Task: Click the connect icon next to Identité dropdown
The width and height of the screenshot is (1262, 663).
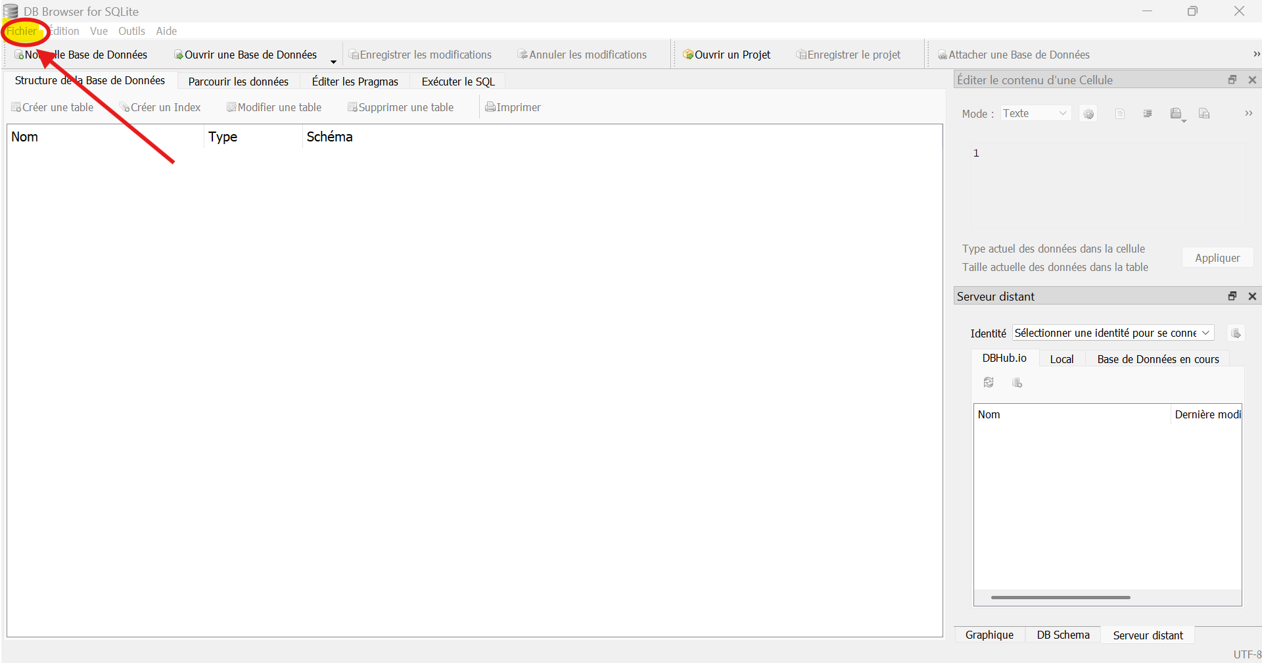Action: click(1236, 333)
